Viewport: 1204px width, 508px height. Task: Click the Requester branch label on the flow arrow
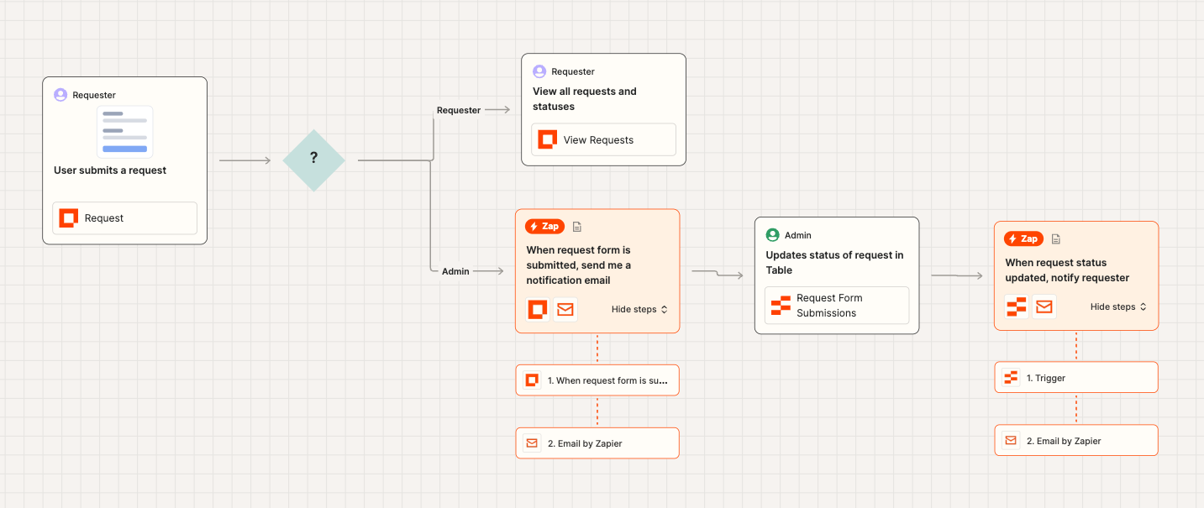[458, 110]
